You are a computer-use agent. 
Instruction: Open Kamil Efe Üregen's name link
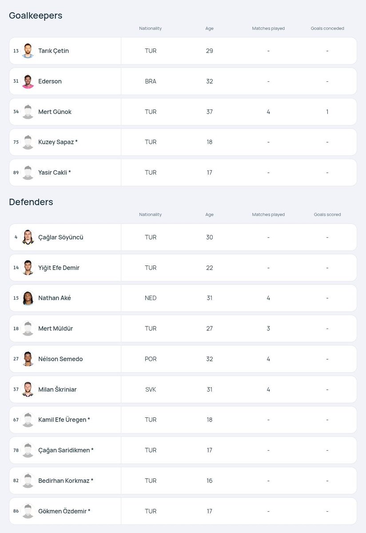(x=64, y=420)
